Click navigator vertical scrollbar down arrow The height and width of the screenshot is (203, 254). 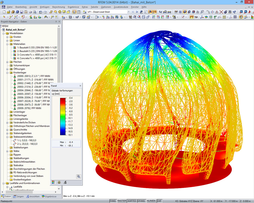click(59, 189)
